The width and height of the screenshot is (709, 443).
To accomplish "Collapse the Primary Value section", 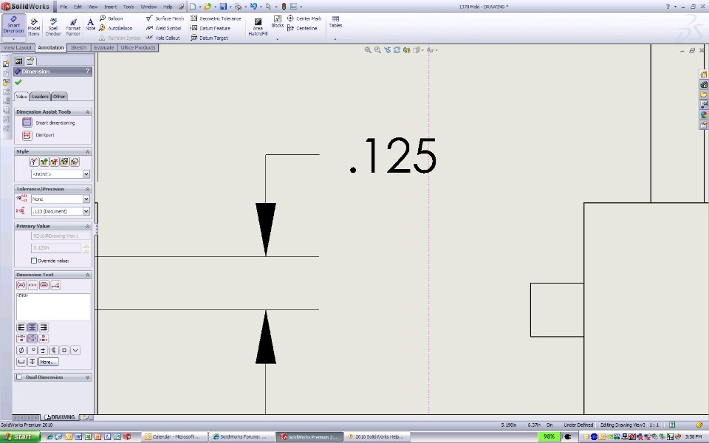I will pos(88,226).
